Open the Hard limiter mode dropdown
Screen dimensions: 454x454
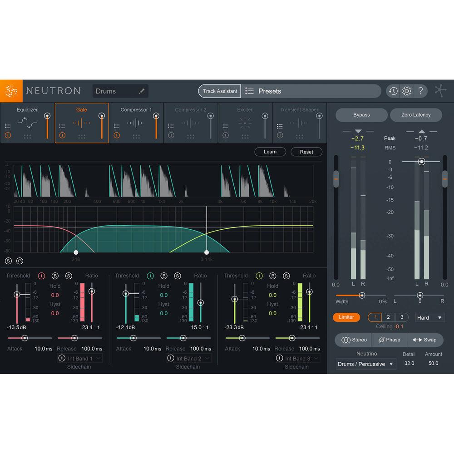[x=429, y=317]
